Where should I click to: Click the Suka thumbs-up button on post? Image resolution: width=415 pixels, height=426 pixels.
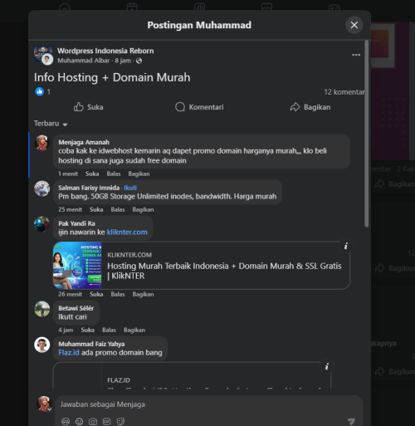click(88, 107)
